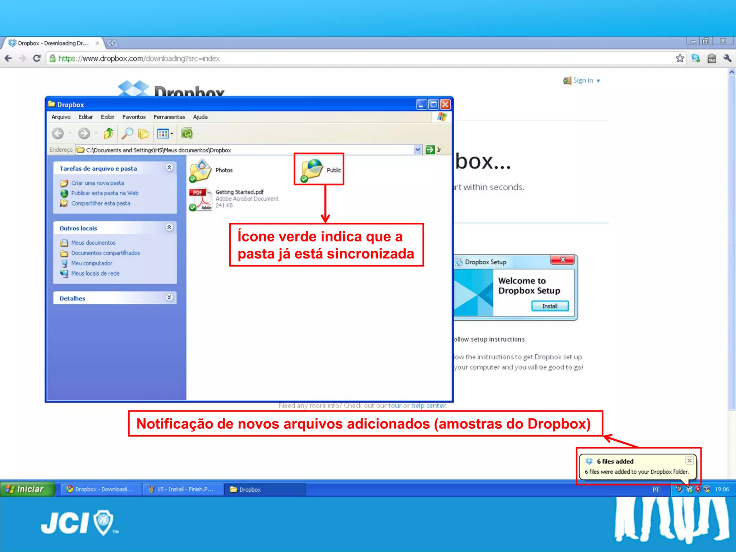Expand the Detalhes panel
The width and height of the screenshot is (736, 552).
169,297
